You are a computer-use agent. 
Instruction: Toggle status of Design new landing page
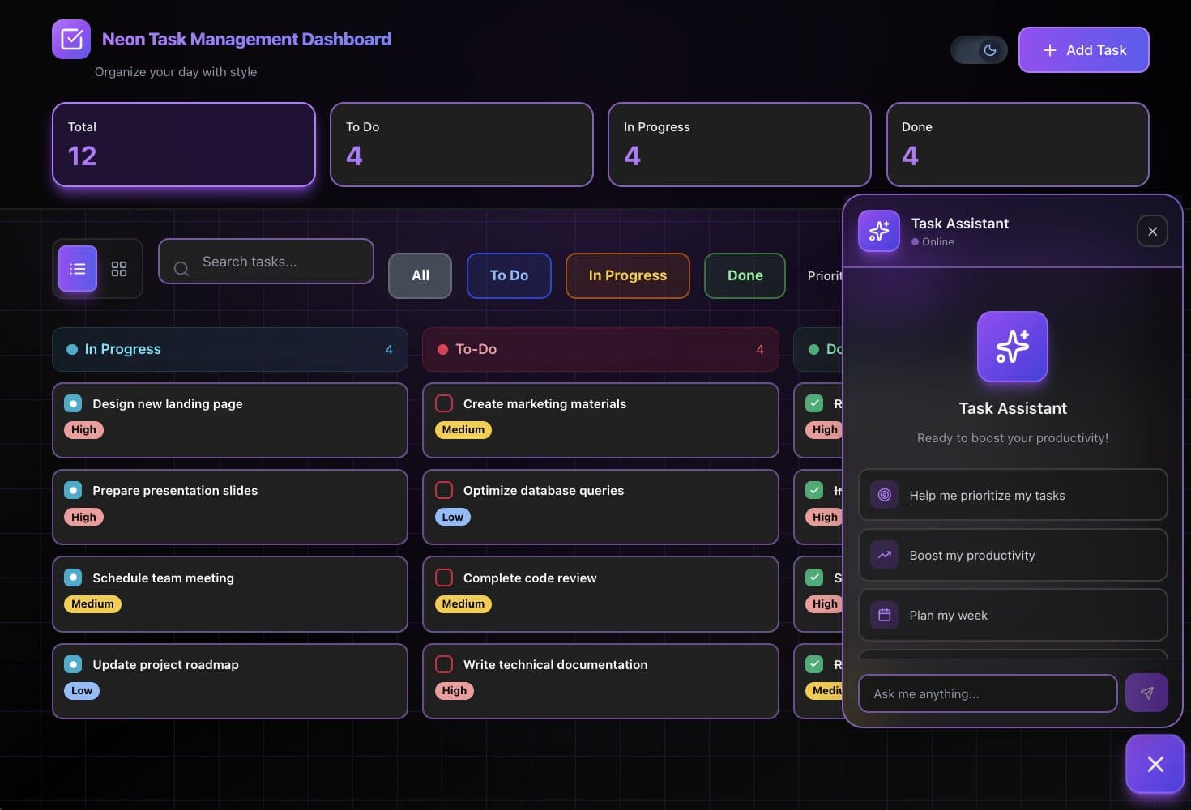[x=73, y=403]
